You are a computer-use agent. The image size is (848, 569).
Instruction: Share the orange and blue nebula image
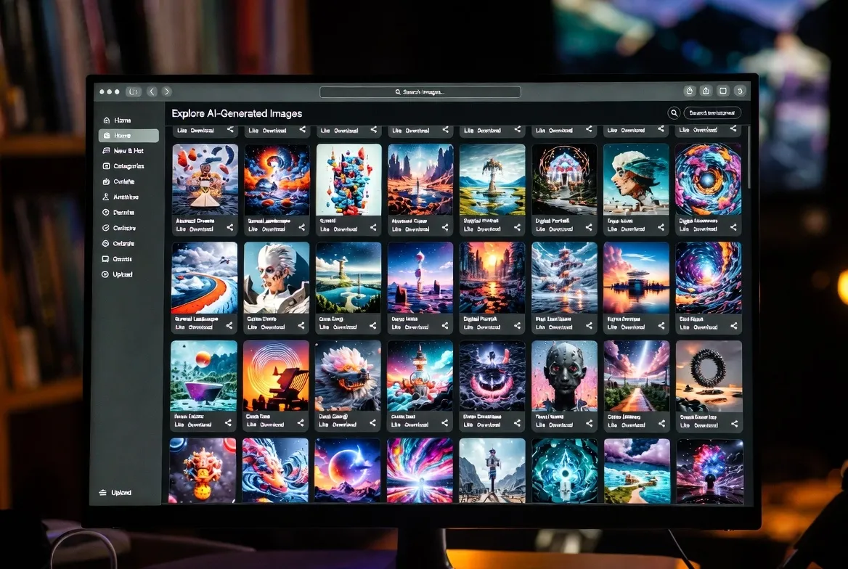[x=302, y=228]
